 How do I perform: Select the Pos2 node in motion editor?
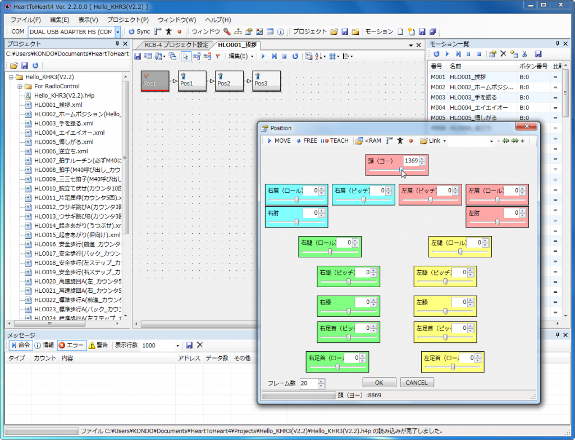click(229, 80)
